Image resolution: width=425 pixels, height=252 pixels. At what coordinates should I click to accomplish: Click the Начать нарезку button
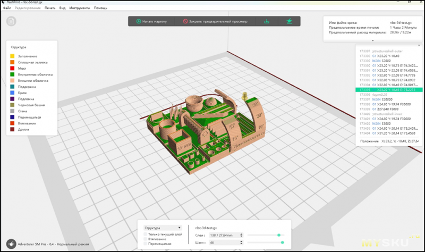click(151, 21)
